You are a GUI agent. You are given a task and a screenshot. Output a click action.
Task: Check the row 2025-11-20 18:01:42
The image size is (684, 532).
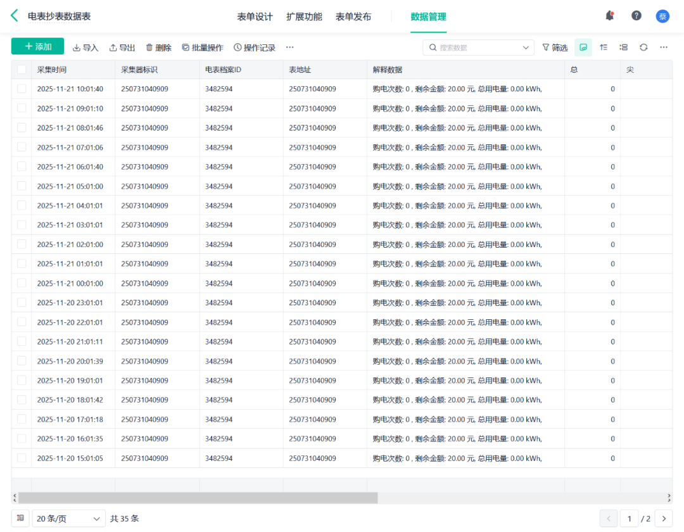22,400
